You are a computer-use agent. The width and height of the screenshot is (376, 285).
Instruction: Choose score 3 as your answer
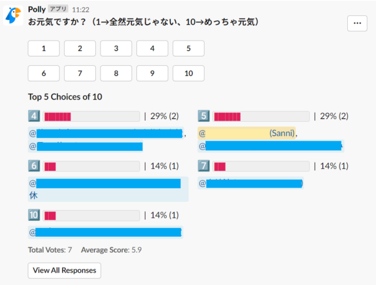click(x=116, y=48)
